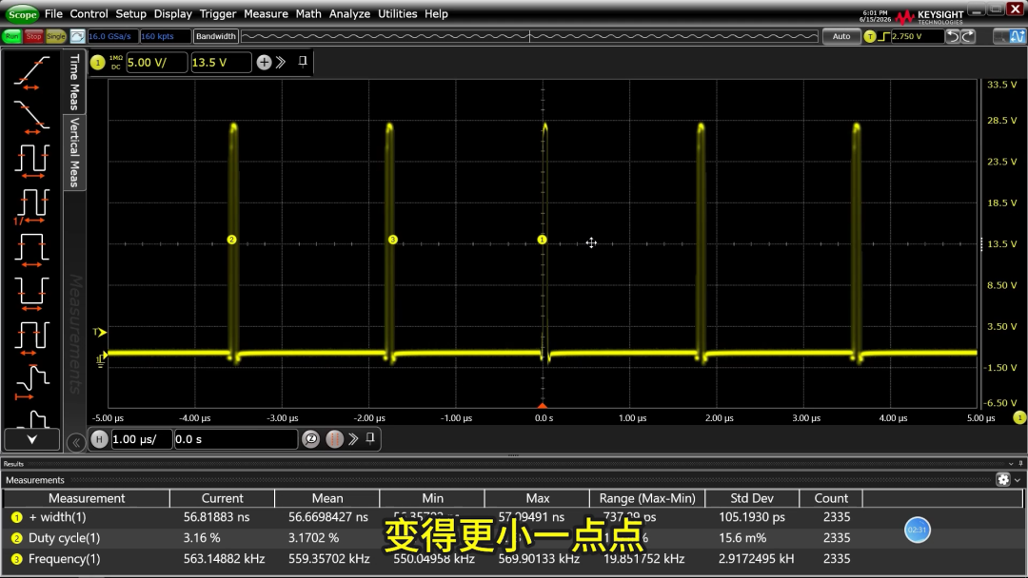Click the Bandwidth button
1028x578 pixels.
pyautogui.click(x=216, y=37)
